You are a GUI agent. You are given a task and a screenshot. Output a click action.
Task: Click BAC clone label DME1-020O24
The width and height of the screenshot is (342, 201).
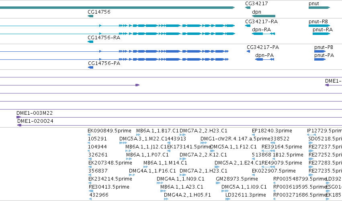click(x=35, y=121)
